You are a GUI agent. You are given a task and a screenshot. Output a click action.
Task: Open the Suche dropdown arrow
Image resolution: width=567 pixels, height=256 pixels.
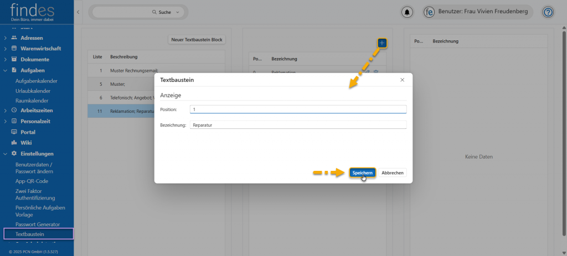(178, 12)
